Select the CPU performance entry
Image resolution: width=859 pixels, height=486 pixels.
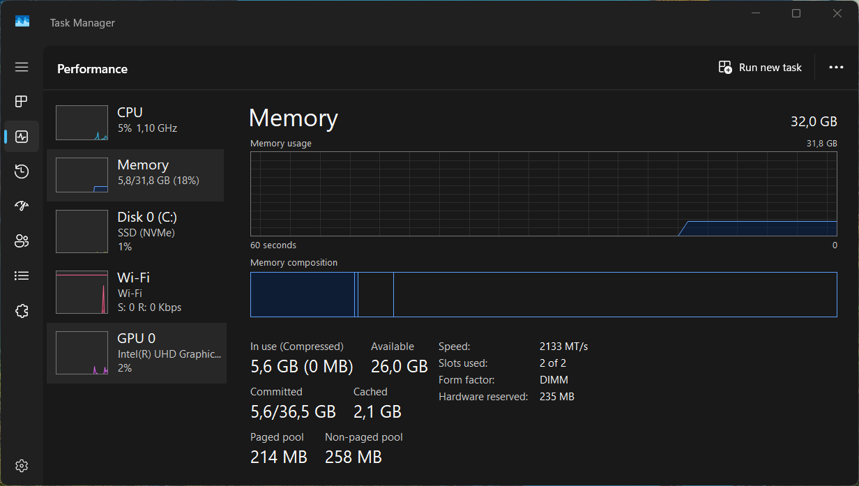(135, 123)
